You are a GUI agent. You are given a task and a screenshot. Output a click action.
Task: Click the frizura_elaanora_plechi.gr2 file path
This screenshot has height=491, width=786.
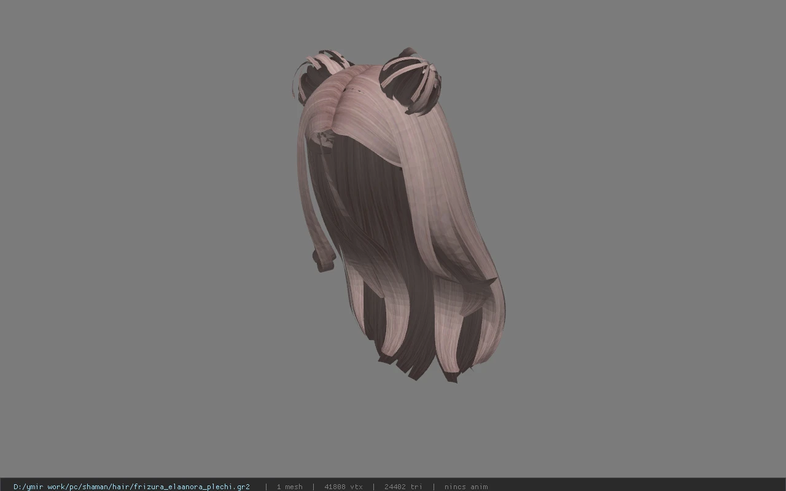[x=131, y=487]
